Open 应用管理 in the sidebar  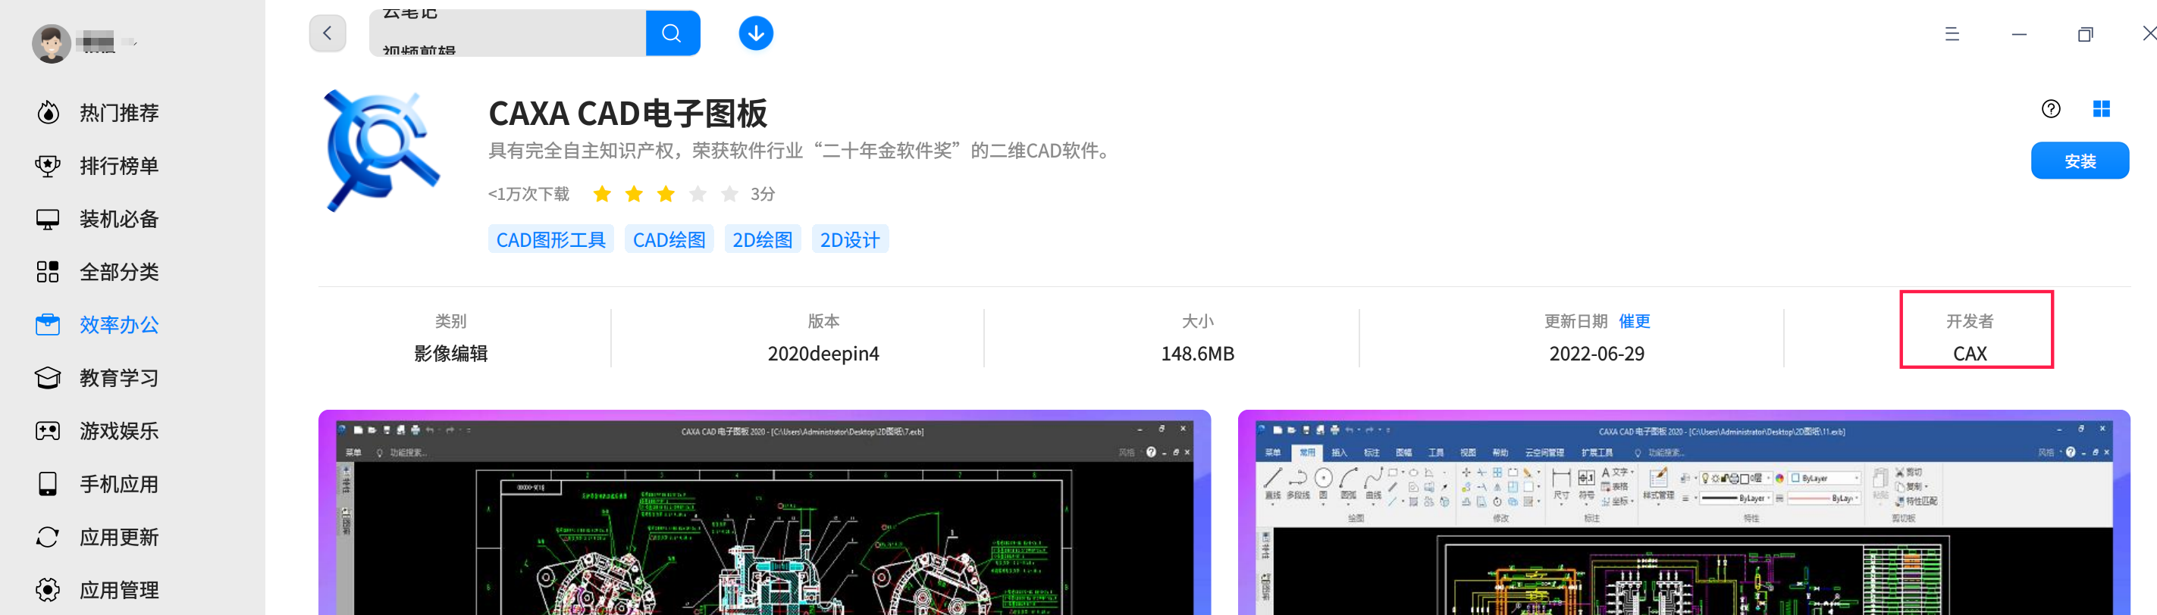coord(98,590)
